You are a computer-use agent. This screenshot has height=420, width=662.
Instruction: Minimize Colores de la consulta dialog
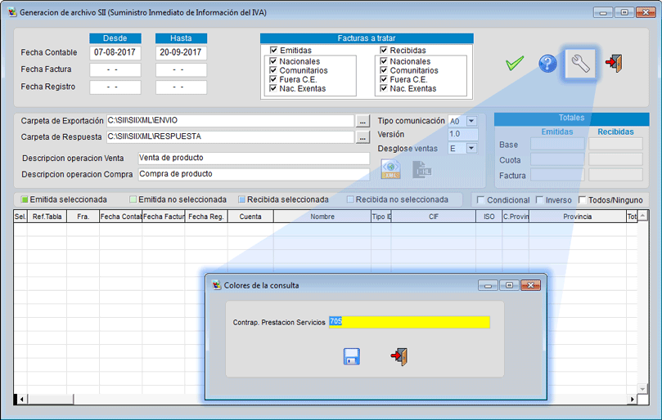tap(488, 285)
